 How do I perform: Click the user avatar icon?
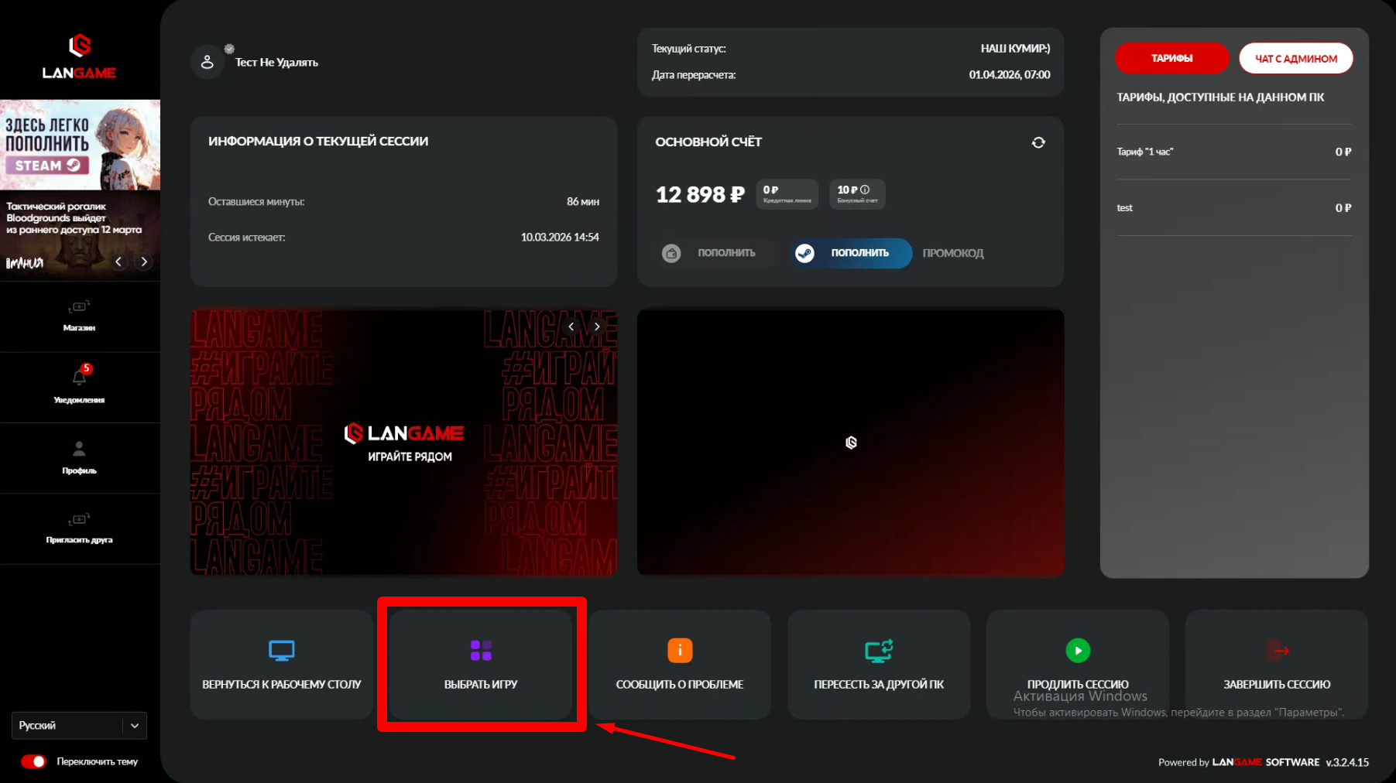[208, 62]
